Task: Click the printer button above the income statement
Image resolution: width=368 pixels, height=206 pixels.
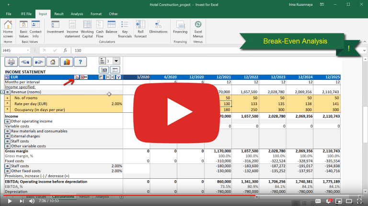Action: point(12,62)
